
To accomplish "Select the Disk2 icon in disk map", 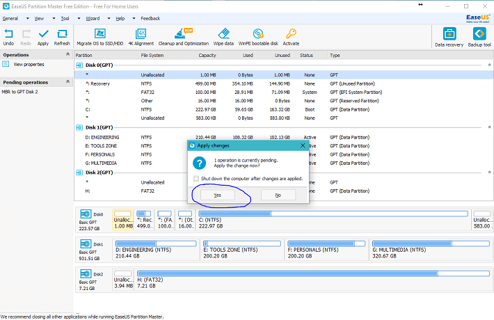I will [86, 273].
